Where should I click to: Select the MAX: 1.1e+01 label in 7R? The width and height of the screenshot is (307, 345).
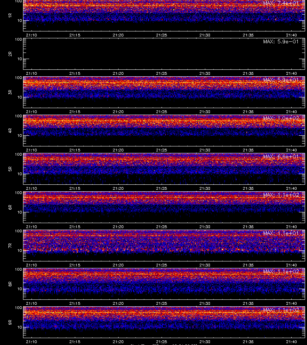click(x=281, y=233)
